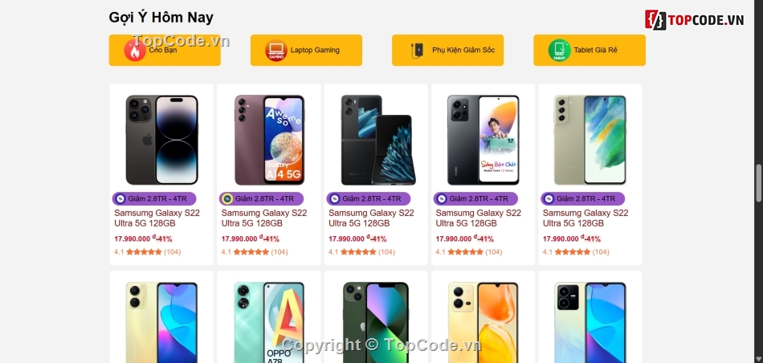Click discount percent icon under Redmi card
Viewport: 763px width, 363px height.
point(442,198)
